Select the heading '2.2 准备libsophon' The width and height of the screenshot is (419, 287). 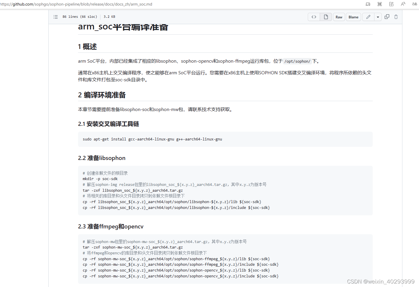pos(102,158)
